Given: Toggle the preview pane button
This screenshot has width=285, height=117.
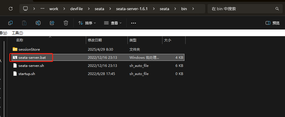Looking at the screenshot, I should point(272,23).
